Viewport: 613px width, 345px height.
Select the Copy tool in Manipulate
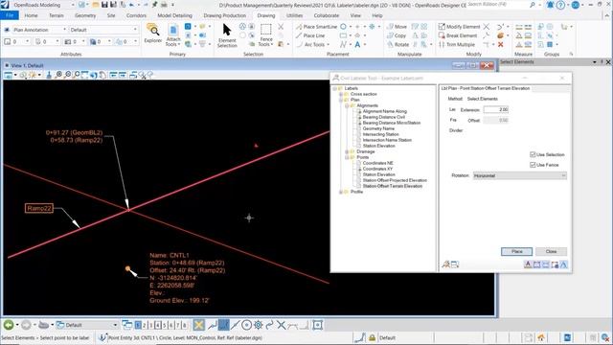click(x=397, y=35)
